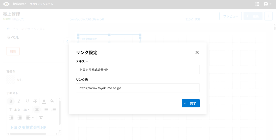Open the apps grid icon
This screenshot has height=140, width=276.
257,4
